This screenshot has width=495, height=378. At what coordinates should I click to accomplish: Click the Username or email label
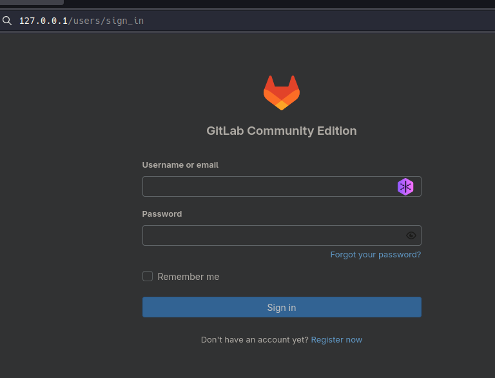point(180,165)
